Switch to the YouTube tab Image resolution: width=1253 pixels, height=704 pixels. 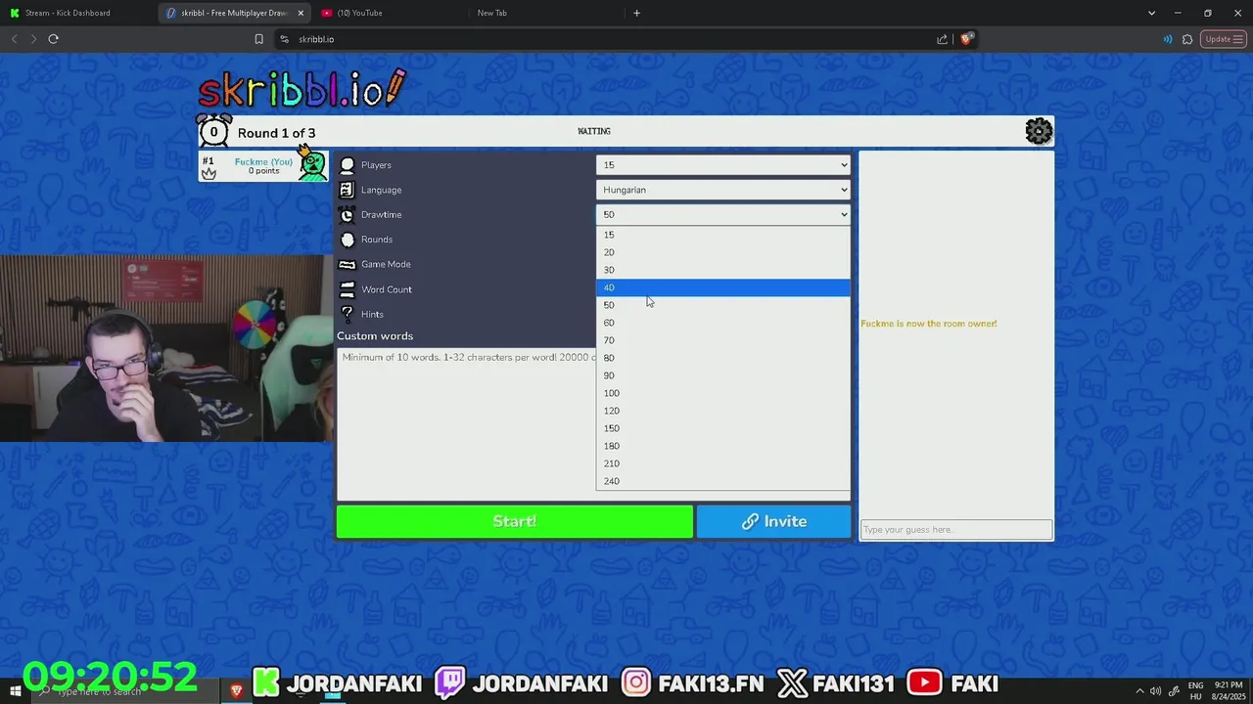tap(392, 13)
